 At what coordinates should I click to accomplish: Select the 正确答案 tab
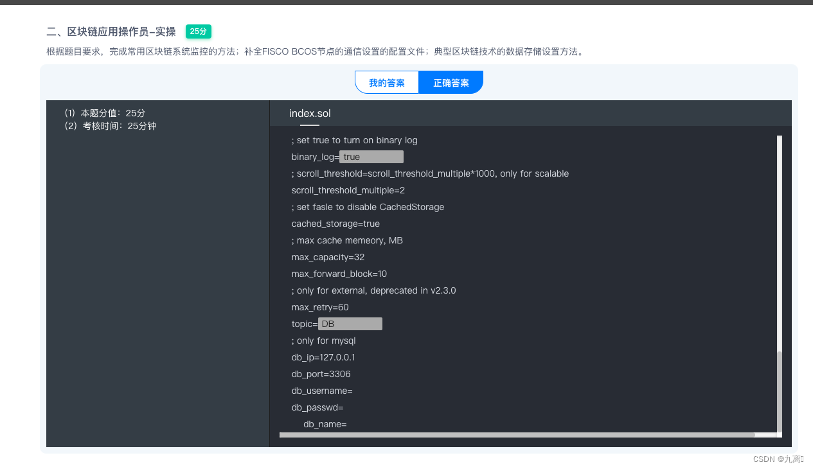point(450,82)
